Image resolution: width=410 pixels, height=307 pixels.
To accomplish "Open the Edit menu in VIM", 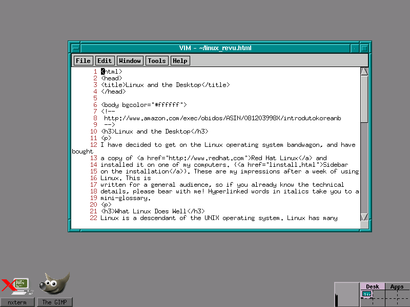I will [x=105, y=60].
